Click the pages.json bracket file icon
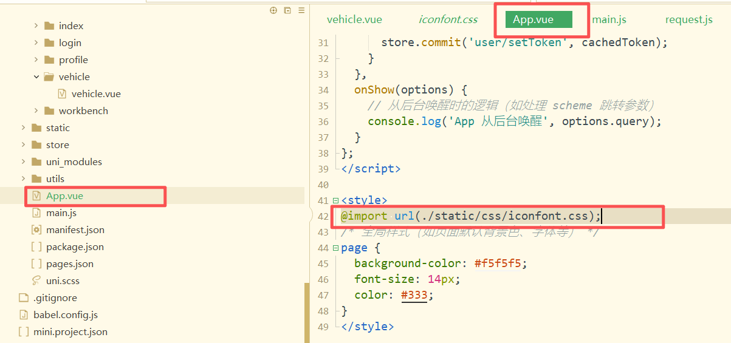 pos(36,263)
